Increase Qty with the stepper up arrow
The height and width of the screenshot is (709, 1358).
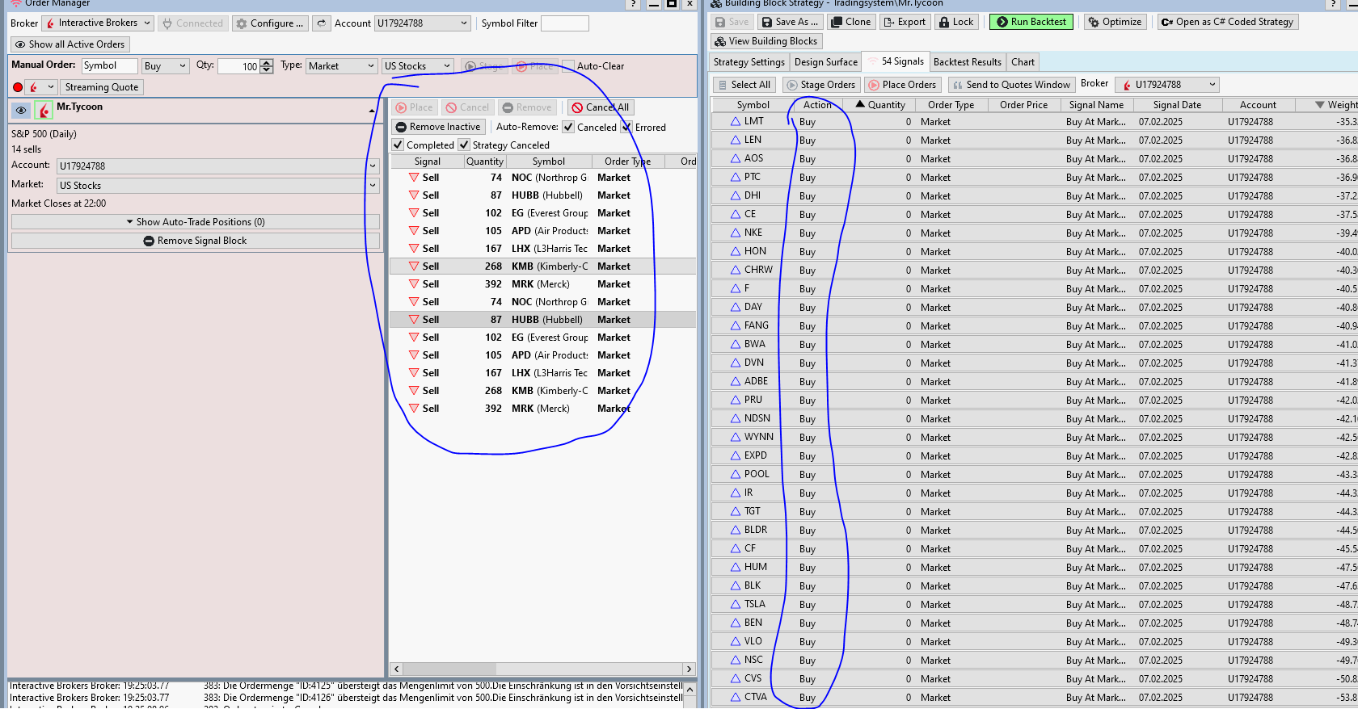click(267, 63)
